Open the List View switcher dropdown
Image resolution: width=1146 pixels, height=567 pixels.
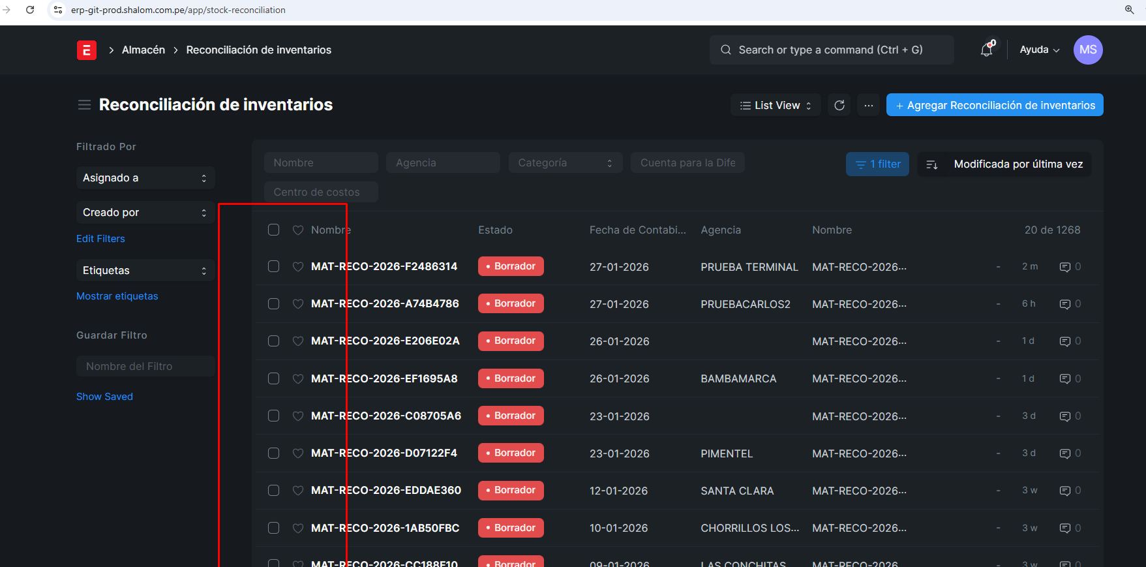(776, 105)
